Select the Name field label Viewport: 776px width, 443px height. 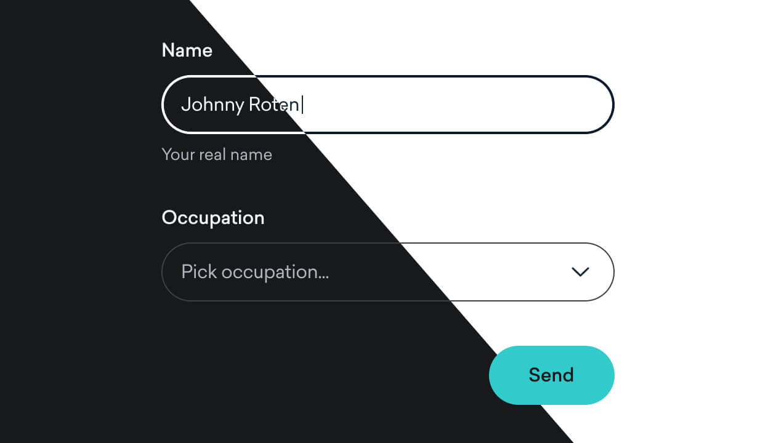tap(187, 50)
